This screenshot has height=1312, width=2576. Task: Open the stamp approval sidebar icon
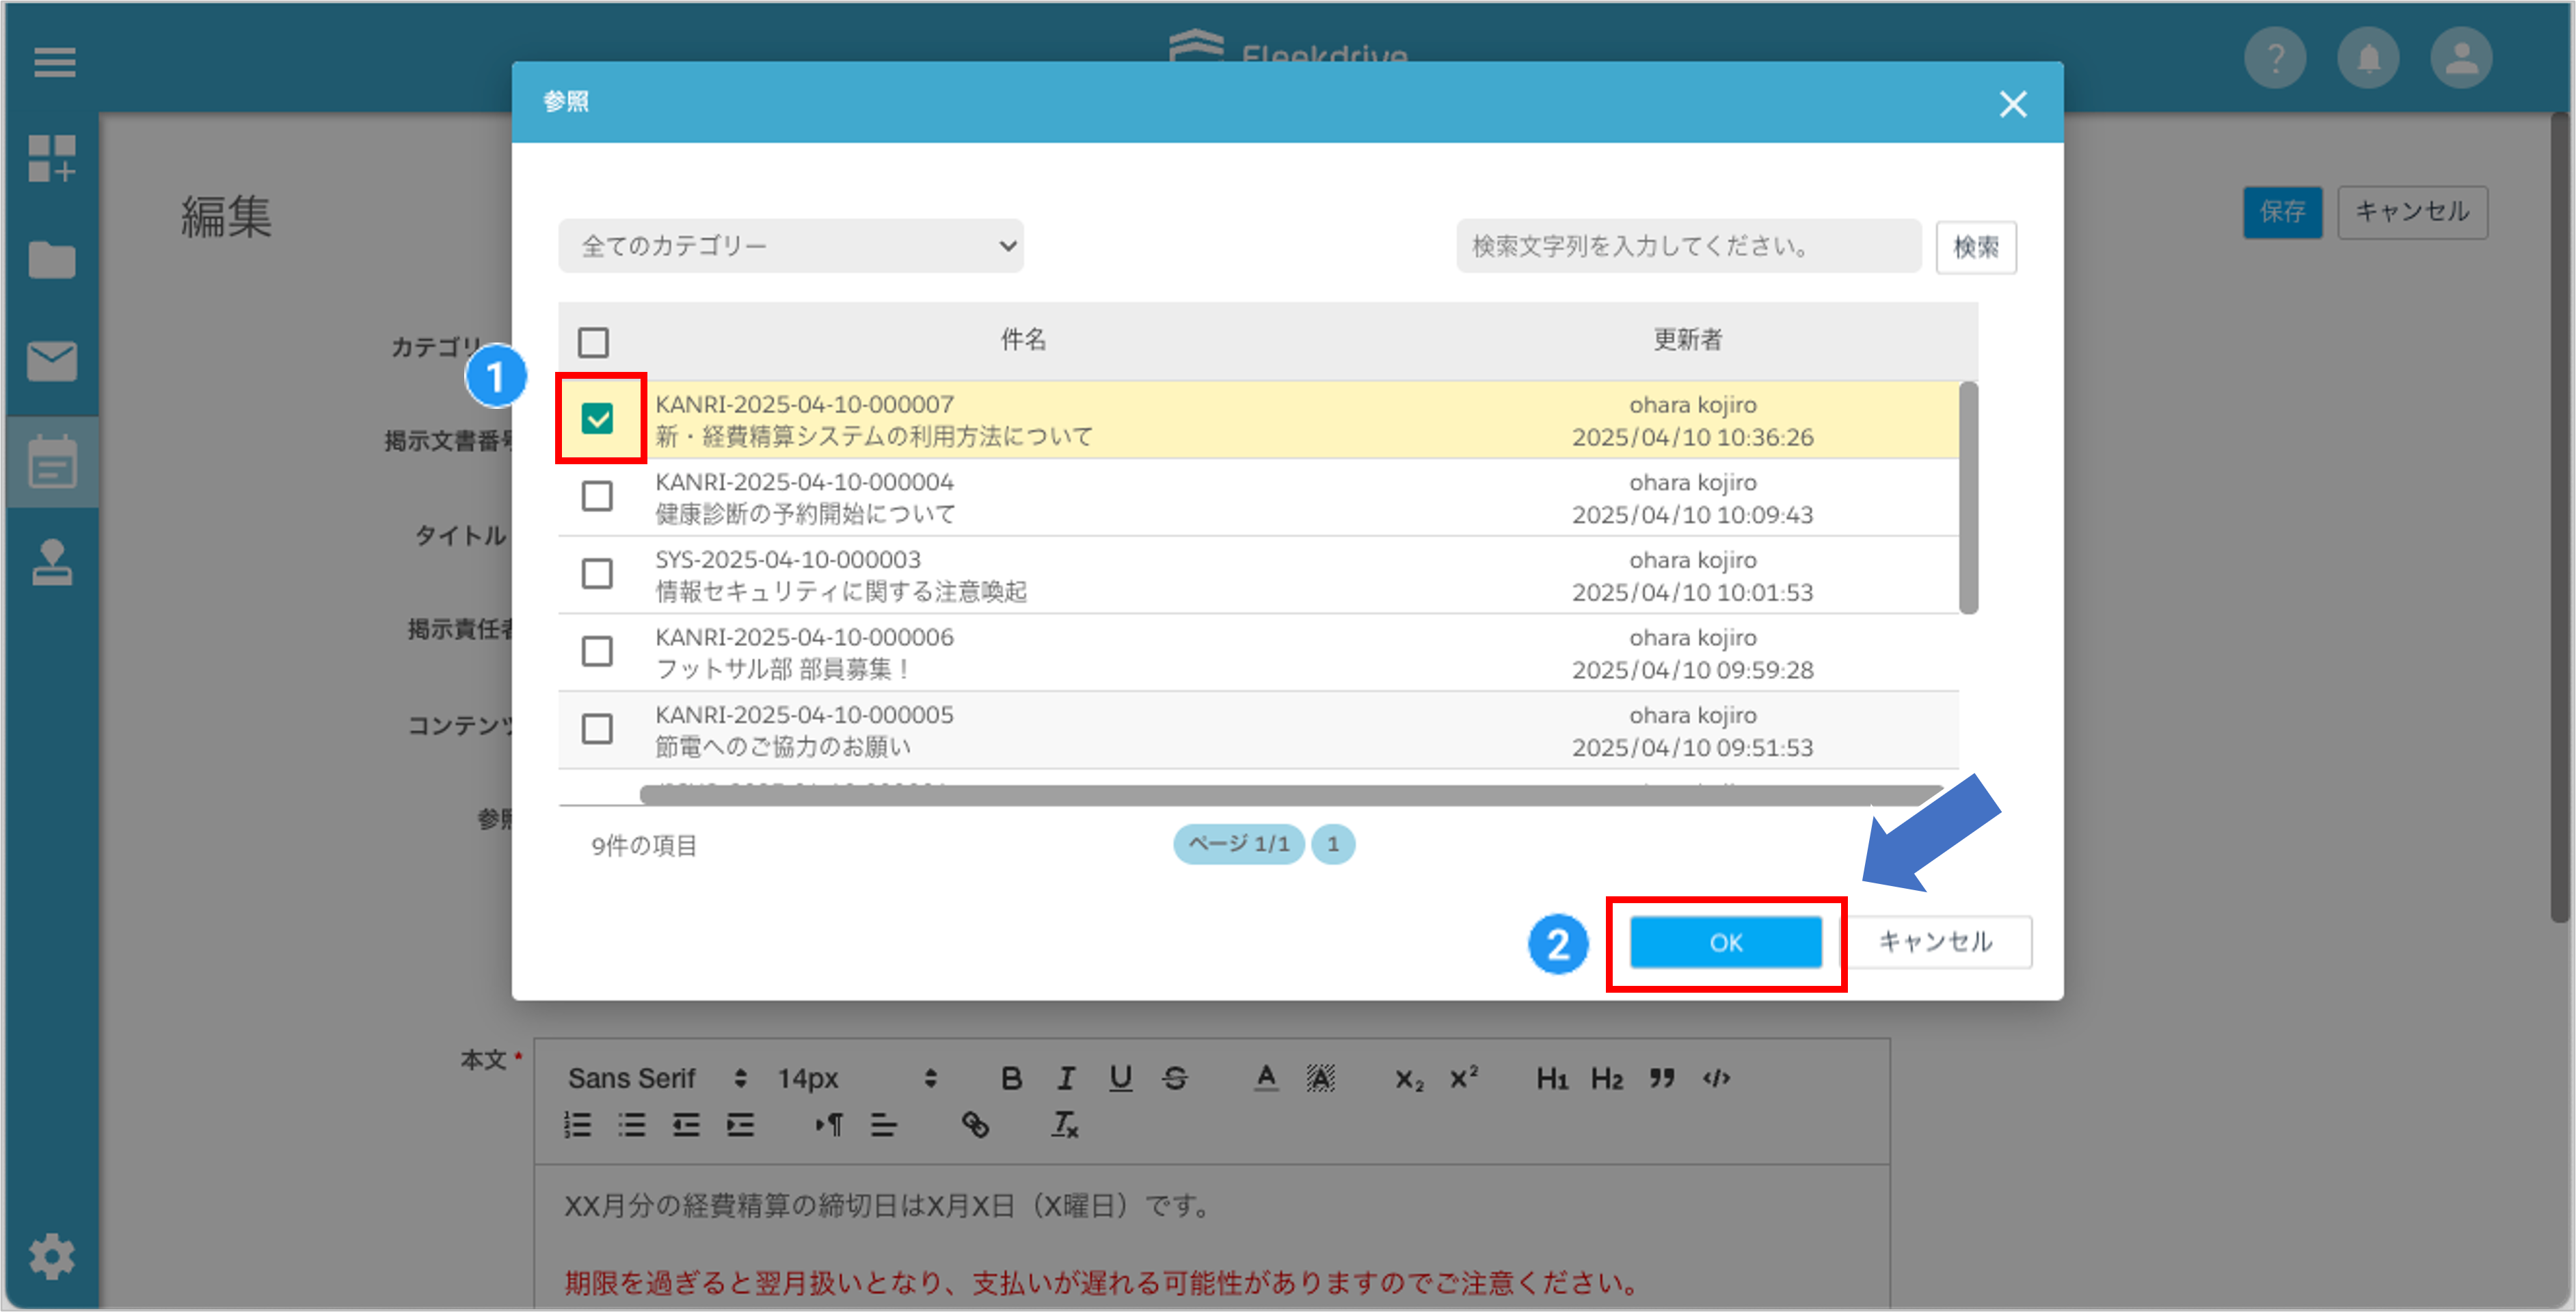click(52, 562)
